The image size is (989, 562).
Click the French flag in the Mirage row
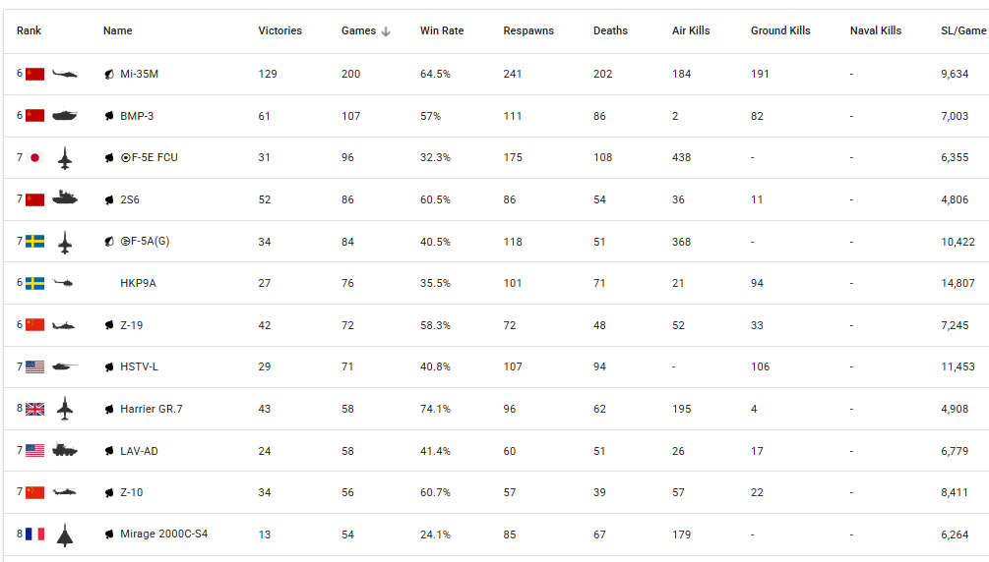pyautogui.click(x=35, y=534)
